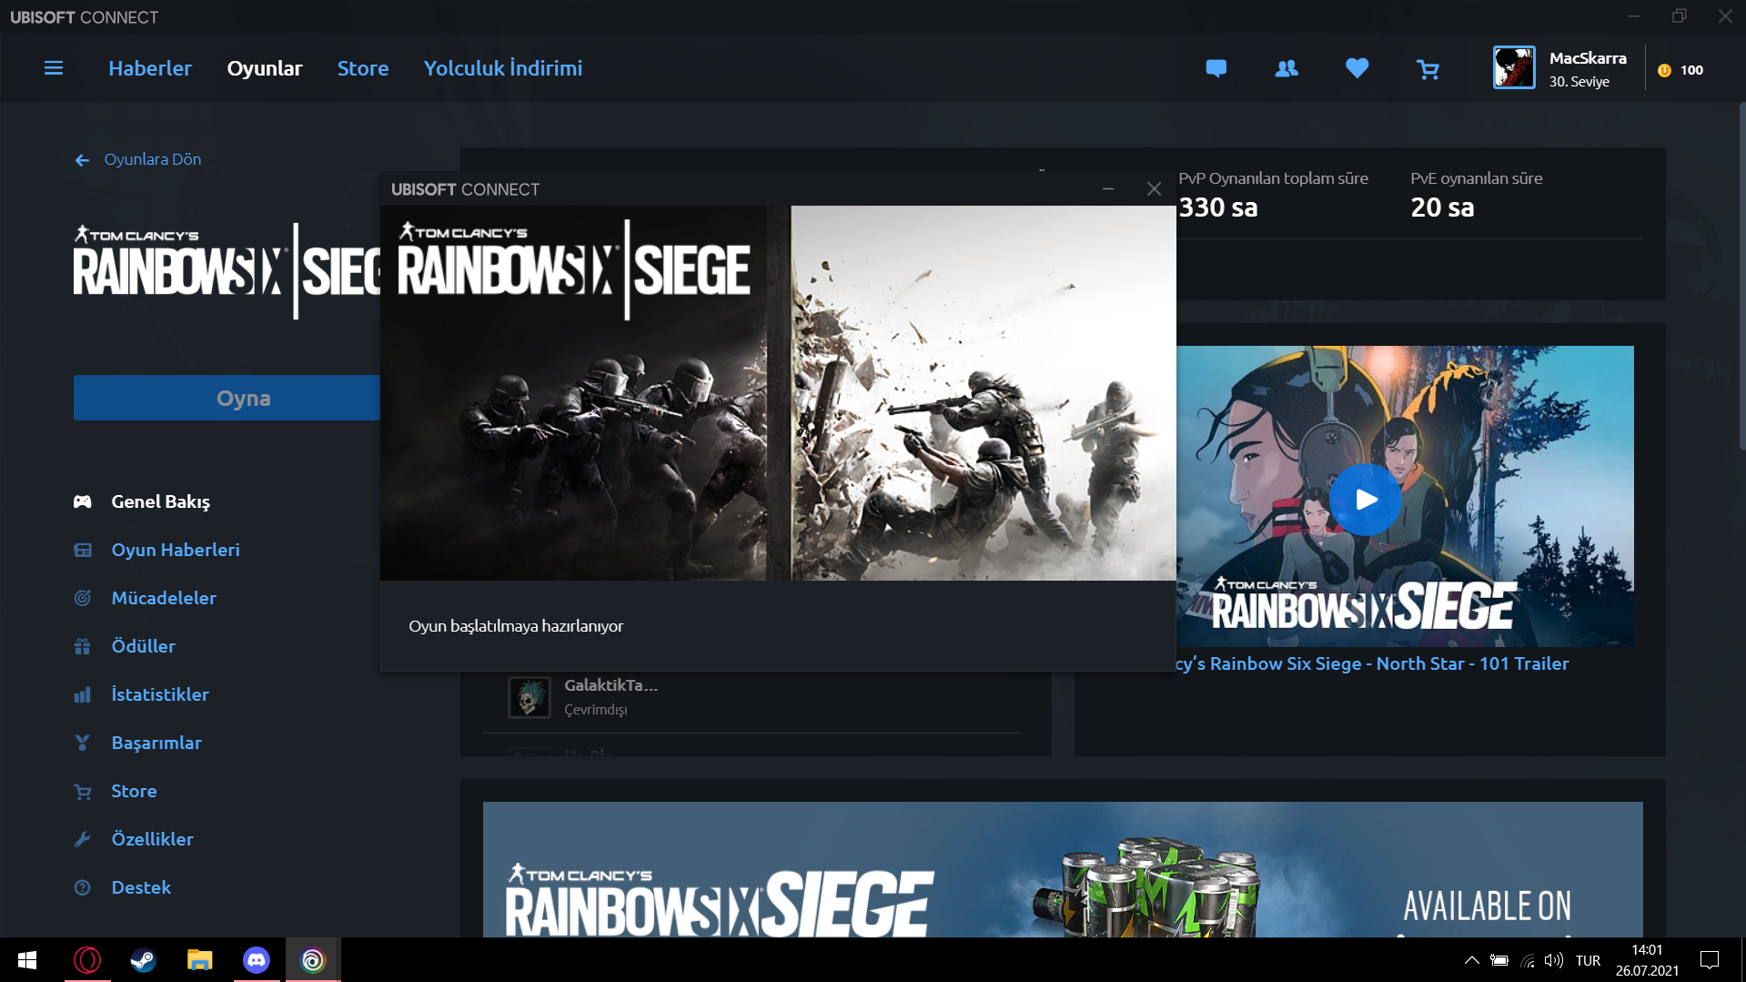Open the Başarımlar section

(x=156, y=743)
